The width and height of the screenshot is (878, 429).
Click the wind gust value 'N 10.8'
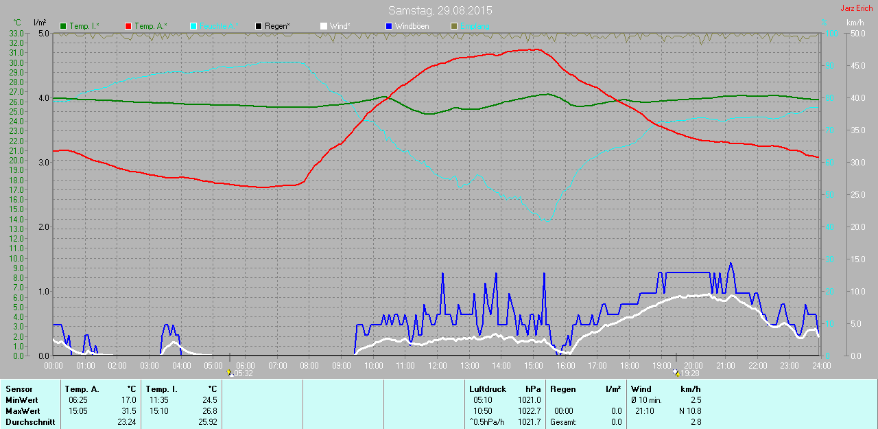click(x=689, y=411)
